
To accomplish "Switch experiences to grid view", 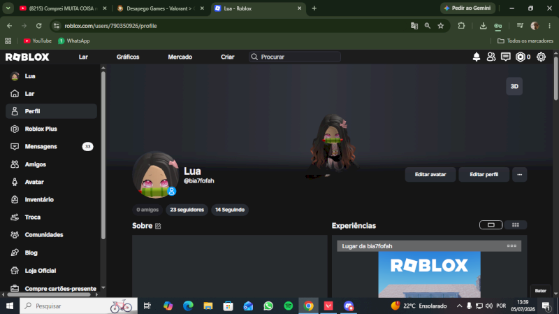I will point(516,224).
